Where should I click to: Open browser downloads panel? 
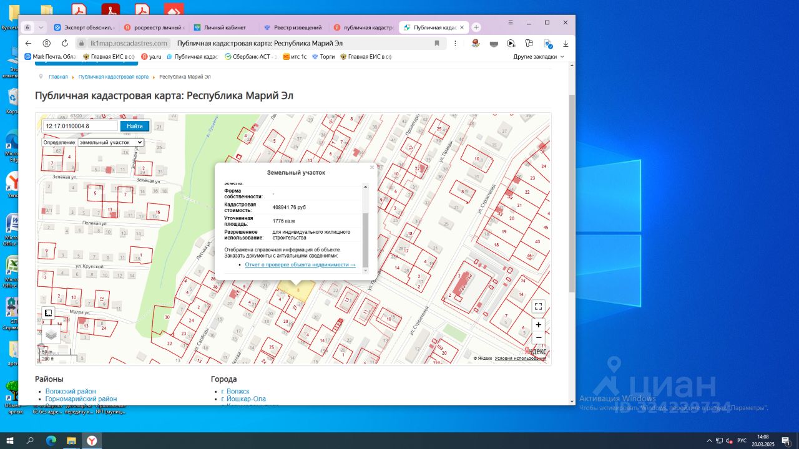[566, 44]
